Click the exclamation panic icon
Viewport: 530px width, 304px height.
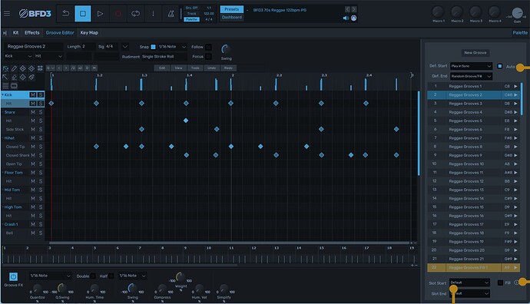pyautogui.click(x=153, y=14)
